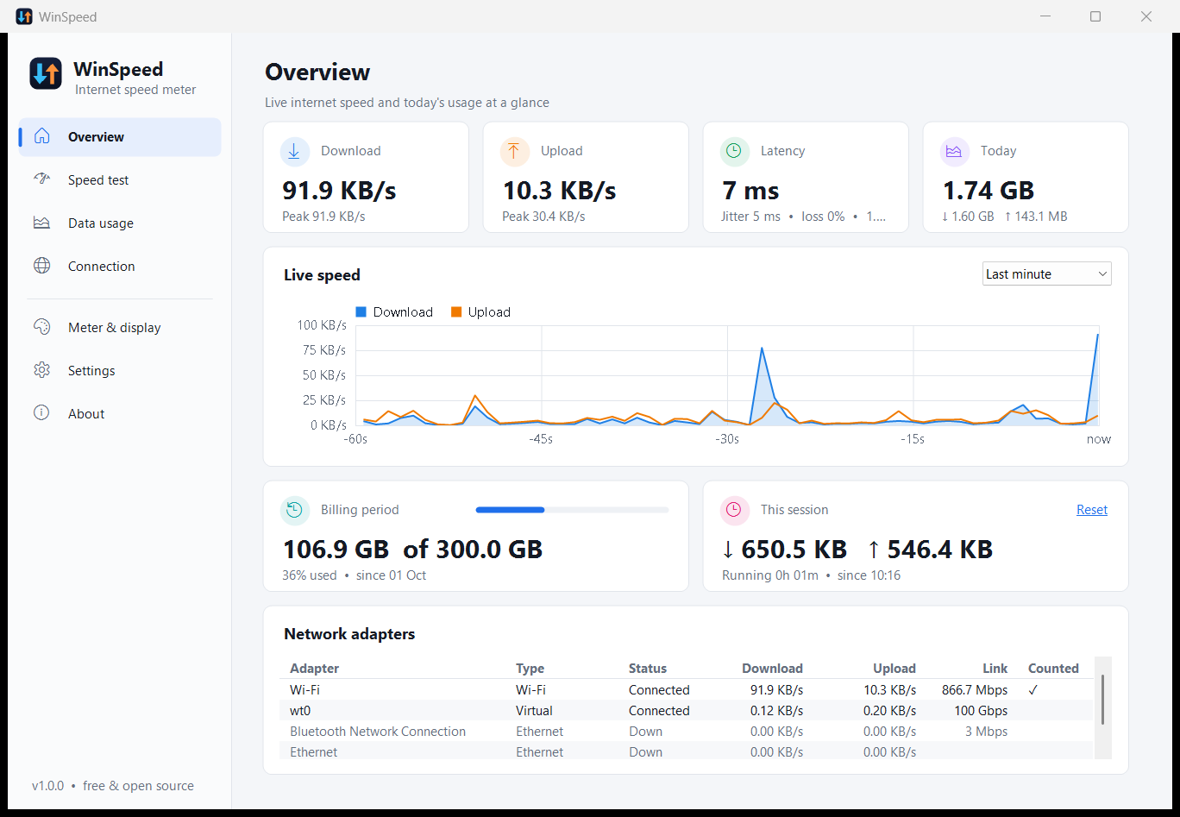Click the WinSpeed title bar app icon
1180x817 pixels.
point(24,16)
